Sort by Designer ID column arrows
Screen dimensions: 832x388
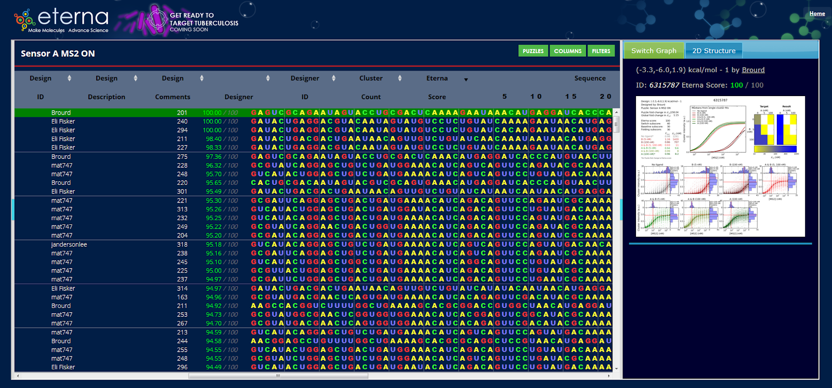pos(334,78)
